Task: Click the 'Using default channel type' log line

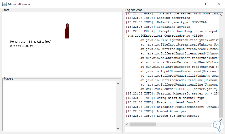Action: point(165,98)
